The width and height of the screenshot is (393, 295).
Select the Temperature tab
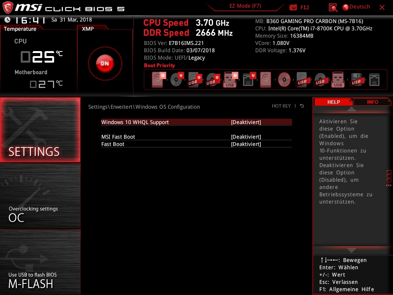20,29
